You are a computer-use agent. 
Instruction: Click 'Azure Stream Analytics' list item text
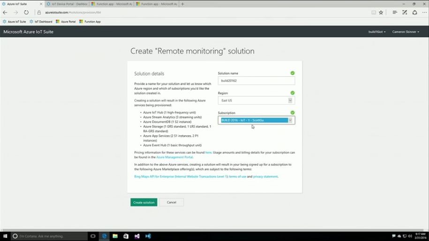[x=173, y=117]
